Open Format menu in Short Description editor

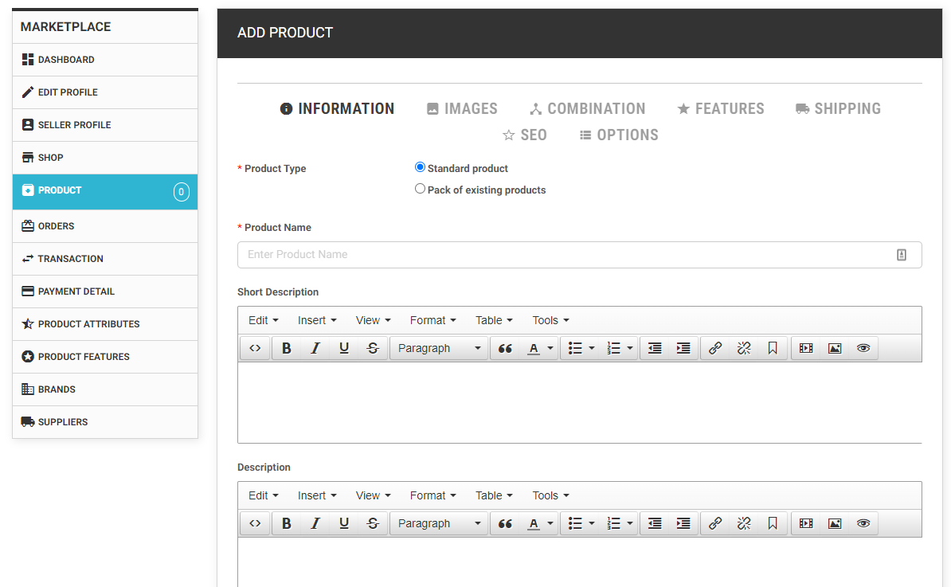click(x=432, y=320)
